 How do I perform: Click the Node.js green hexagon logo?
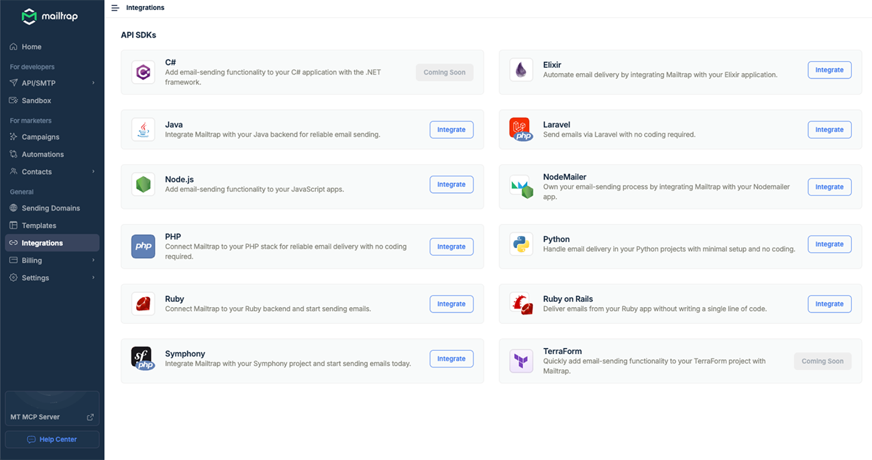143,184
